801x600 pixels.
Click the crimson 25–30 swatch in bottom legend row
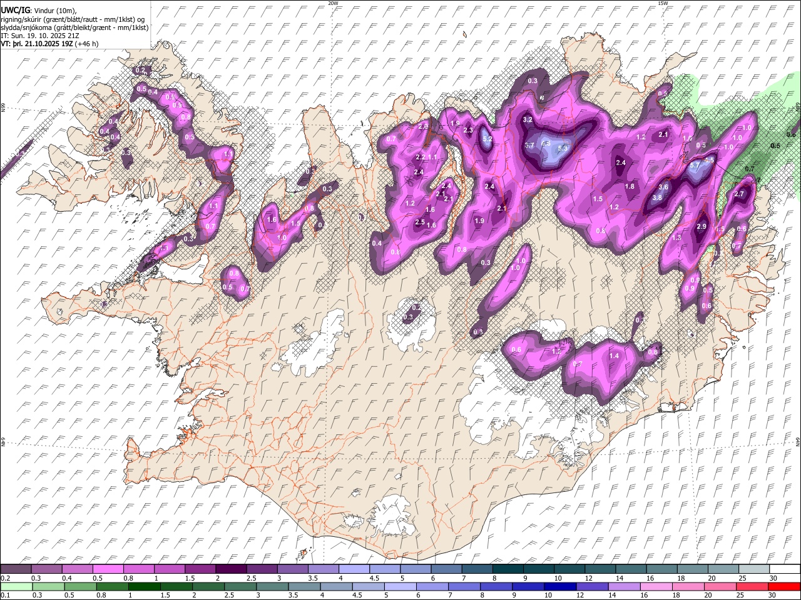[x=753, y=586]
